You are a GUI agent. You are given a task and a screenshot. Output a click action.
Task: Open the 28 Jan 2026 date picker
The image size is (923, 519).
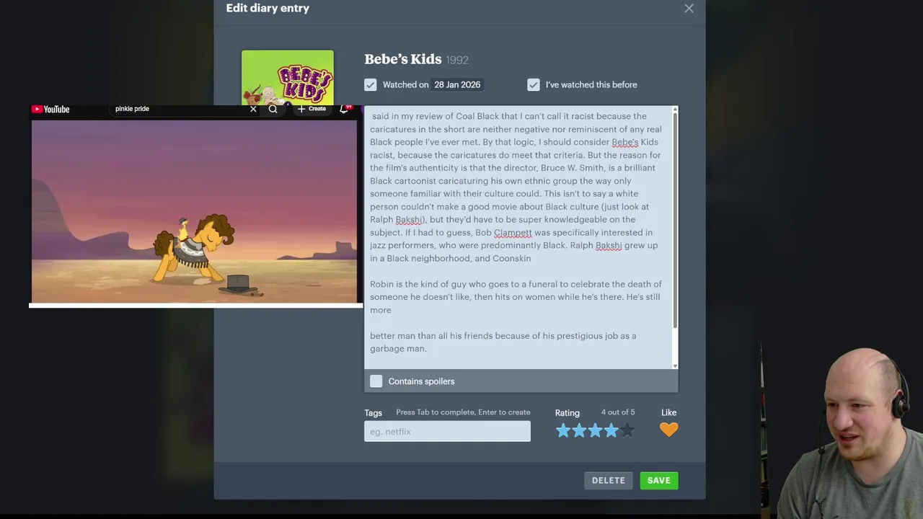pos(457,84)
